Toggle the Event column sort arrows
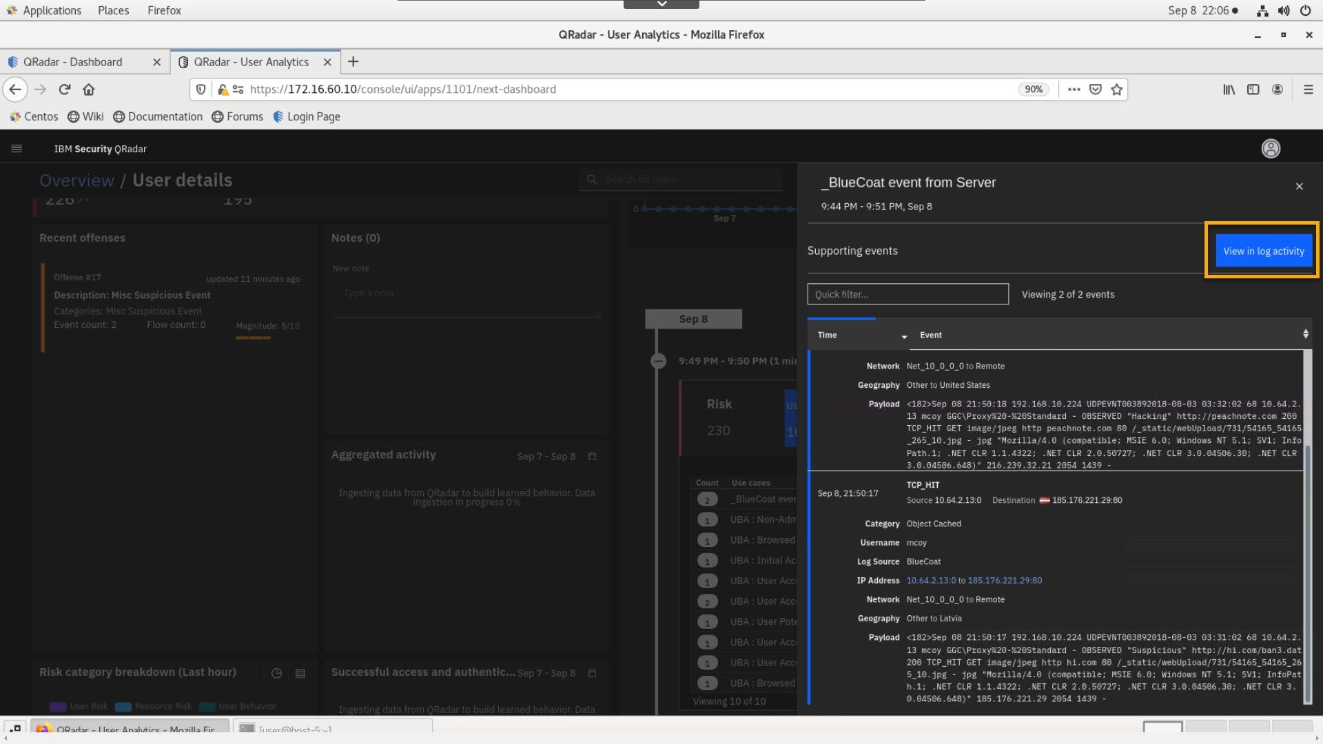 coord(1305,334)
